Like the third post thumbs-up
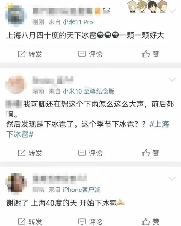Viewport: 181px width, 226px height. pos(145,221)
